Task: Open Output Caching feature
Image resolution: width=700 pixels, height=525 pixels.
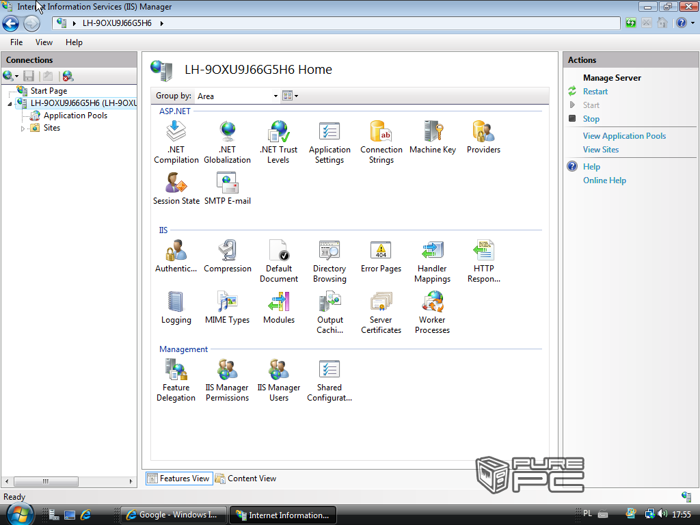Action: pyautogui.click(x=330, y=312)
